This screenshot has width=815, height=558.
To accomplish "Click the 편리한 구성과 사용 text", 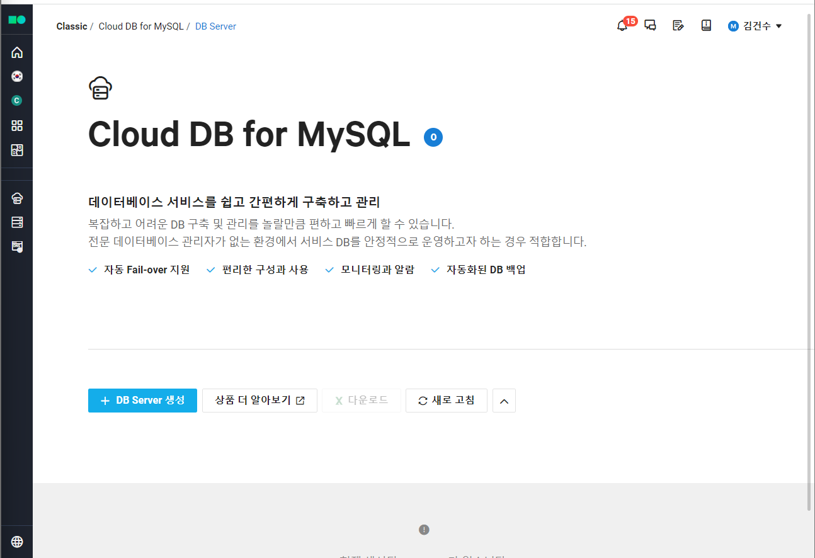I will point(265,270).
